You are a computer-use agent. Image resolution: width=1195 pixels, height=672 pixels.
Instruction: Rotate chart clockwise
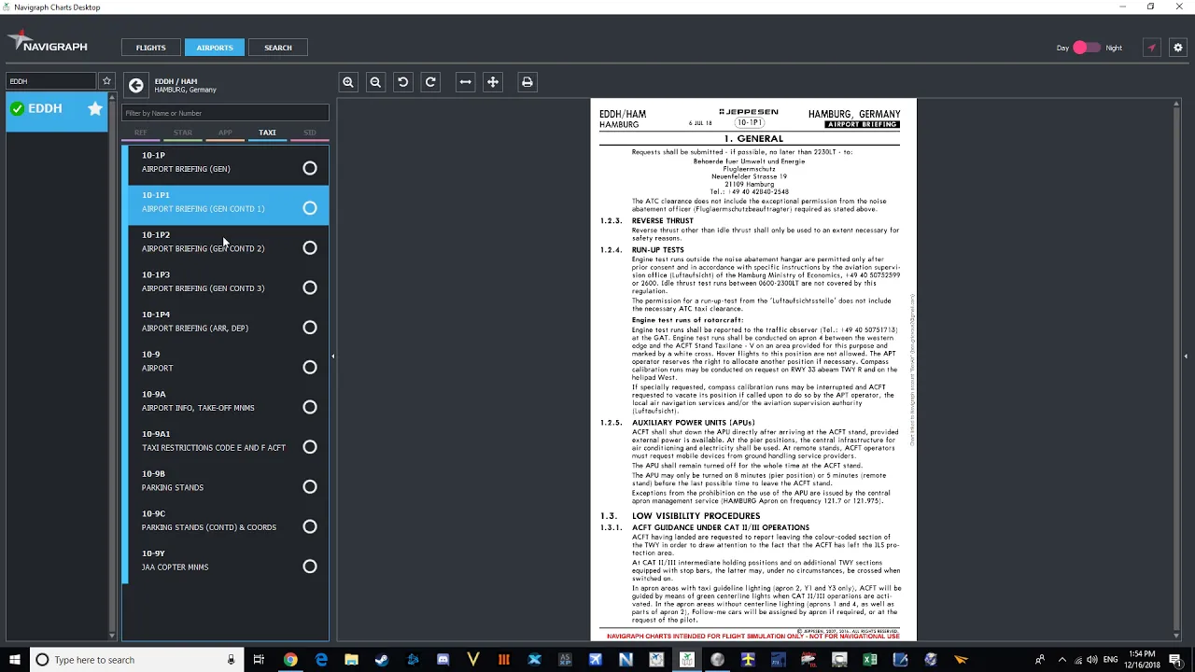430,82
